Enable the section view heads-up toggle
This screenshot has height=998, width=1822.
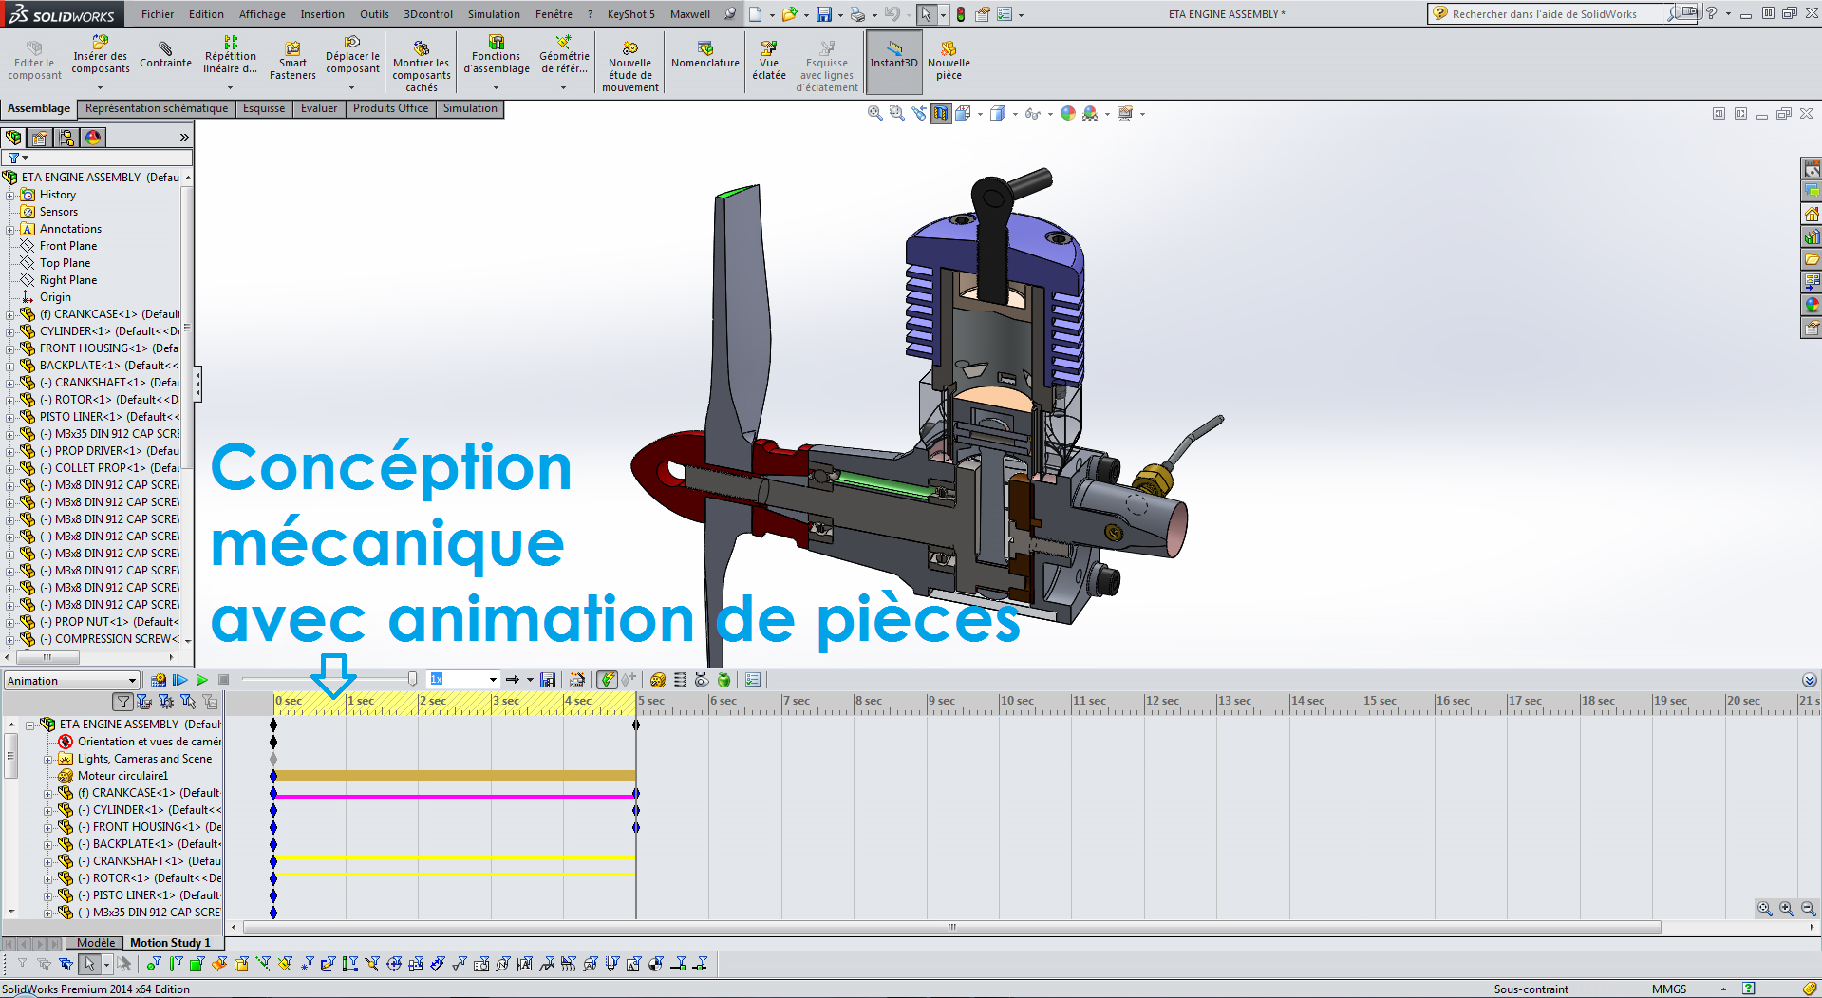pos(941,113)
